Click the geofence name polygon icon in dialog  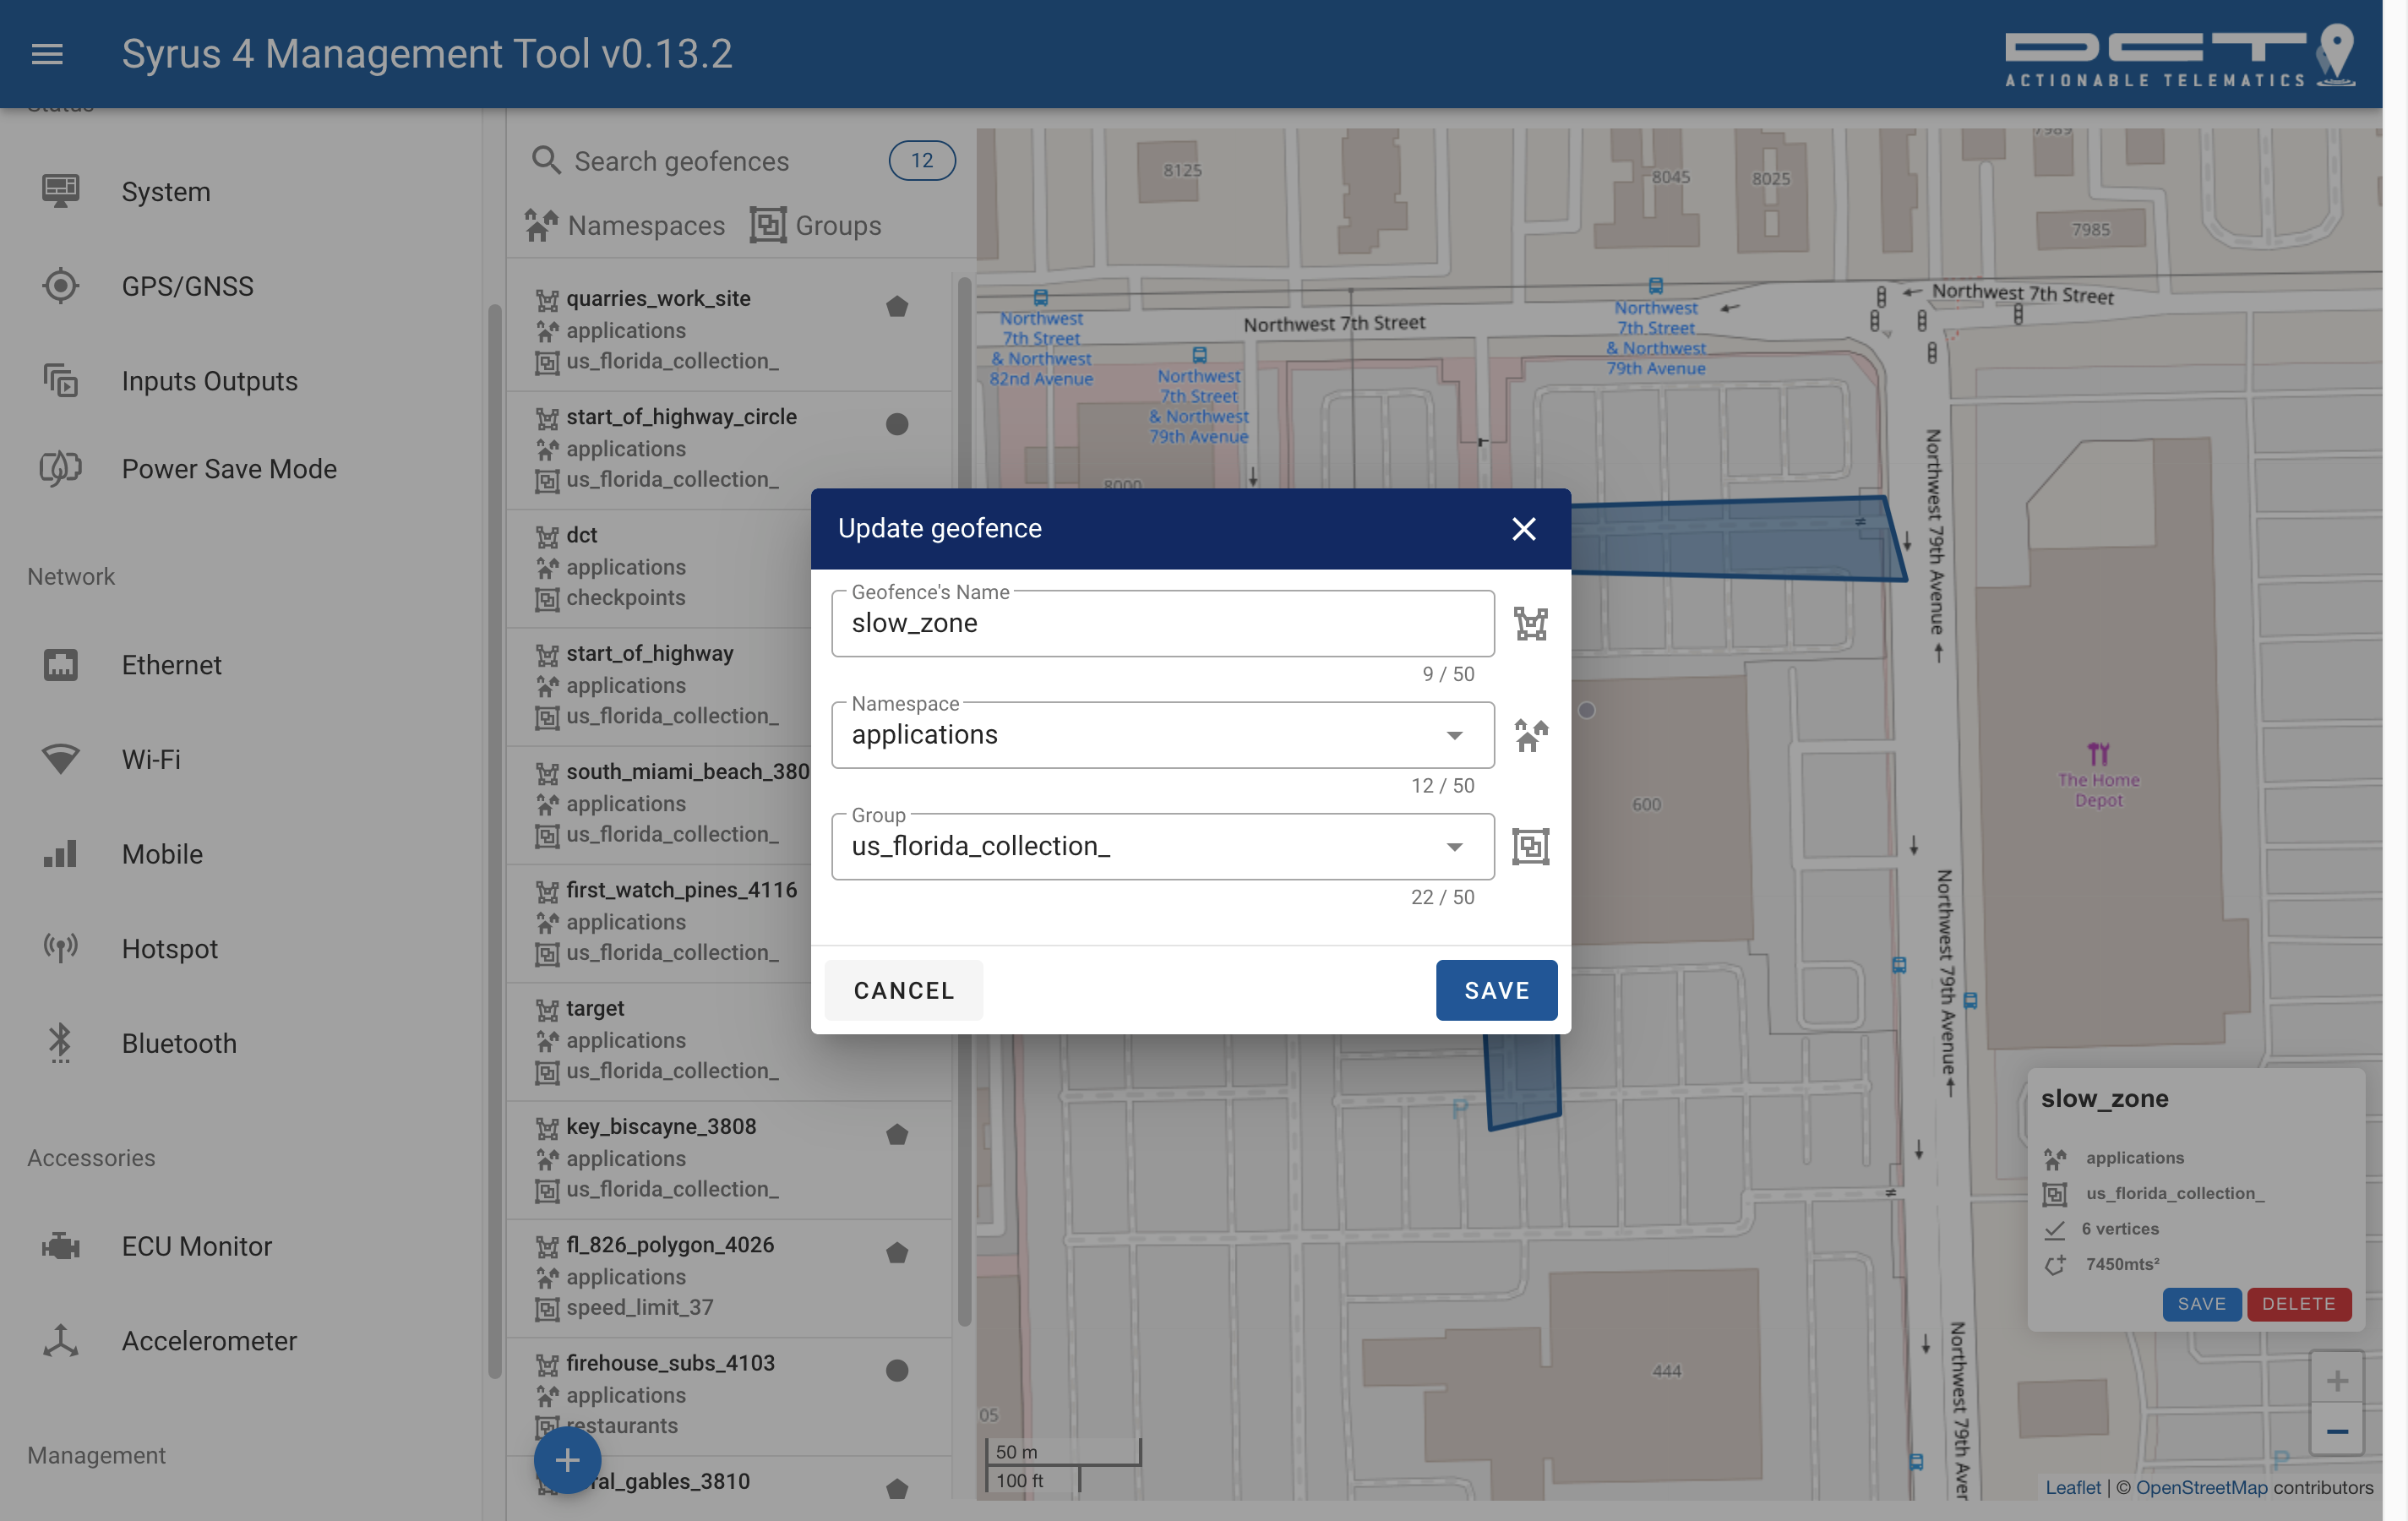pyautogui.click(x=1530, y=624)
